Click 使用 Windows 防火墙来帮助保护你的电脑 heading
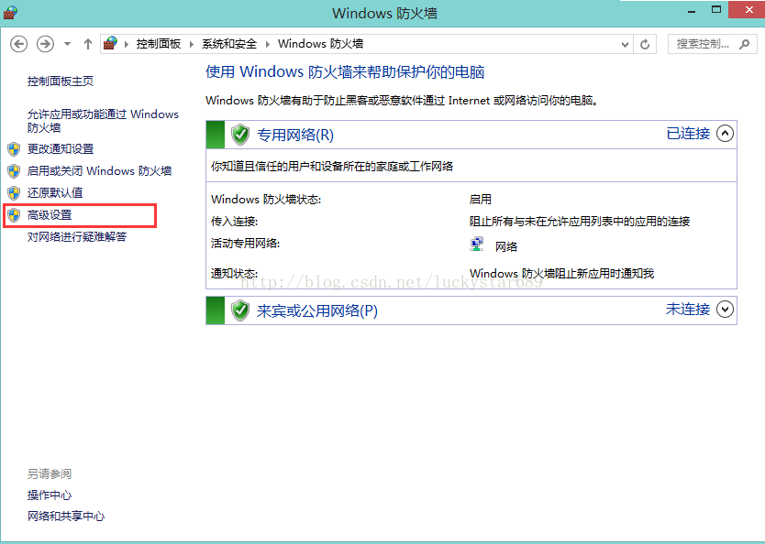 tap(345, 72)
